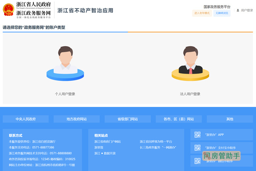Viewport: 256px width, 171px height.
Task: Expand the 其他 footer menu
Action: [230, 119]
